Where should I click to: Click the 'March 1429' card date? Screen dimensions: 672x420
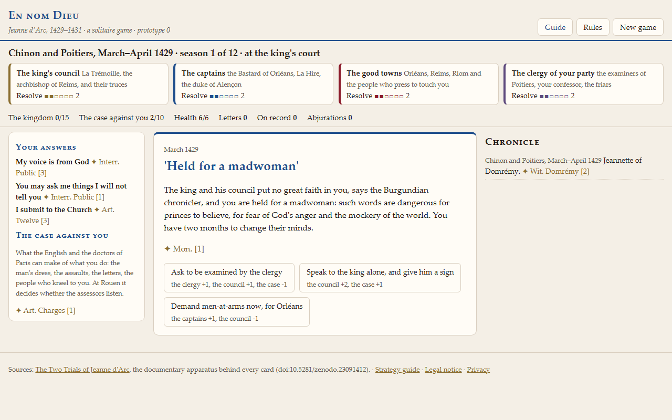(181, 150)
